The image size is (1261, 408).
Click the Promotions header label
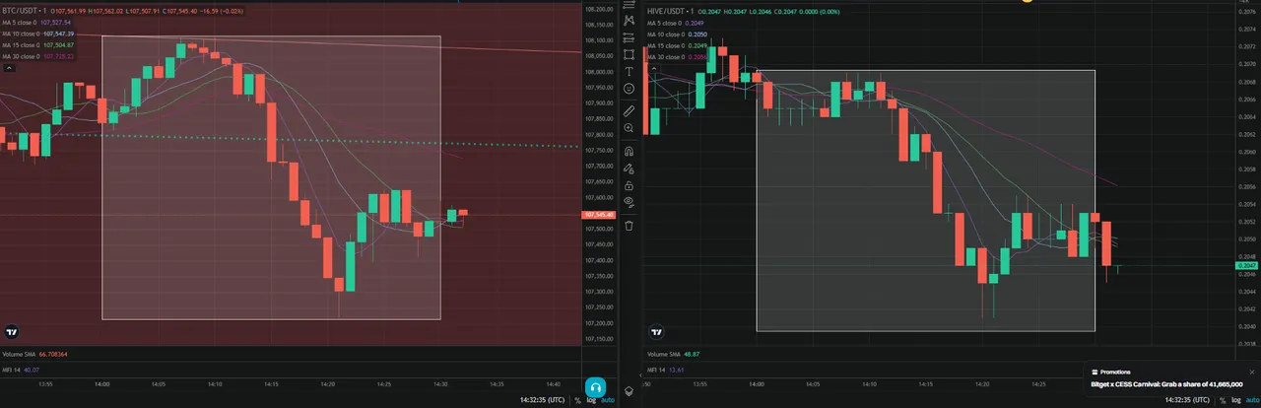pos(1115,372)
